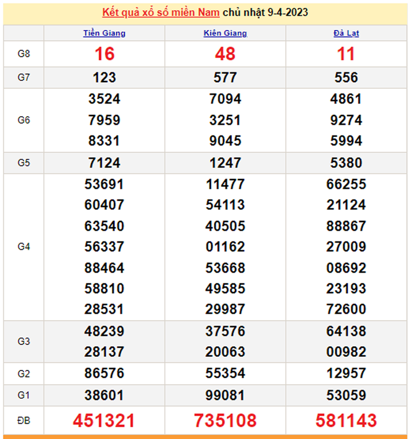Click the date text chủ nhật 9-4-2023
This screenshot has height=439, width=408.
(x=265, y=12)
